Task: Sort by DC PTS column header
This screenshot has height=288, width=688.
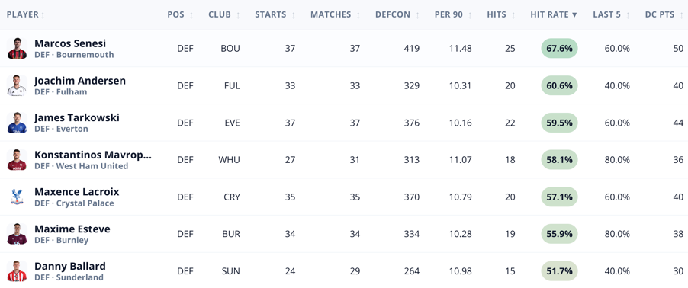Action: coord(664,14)
